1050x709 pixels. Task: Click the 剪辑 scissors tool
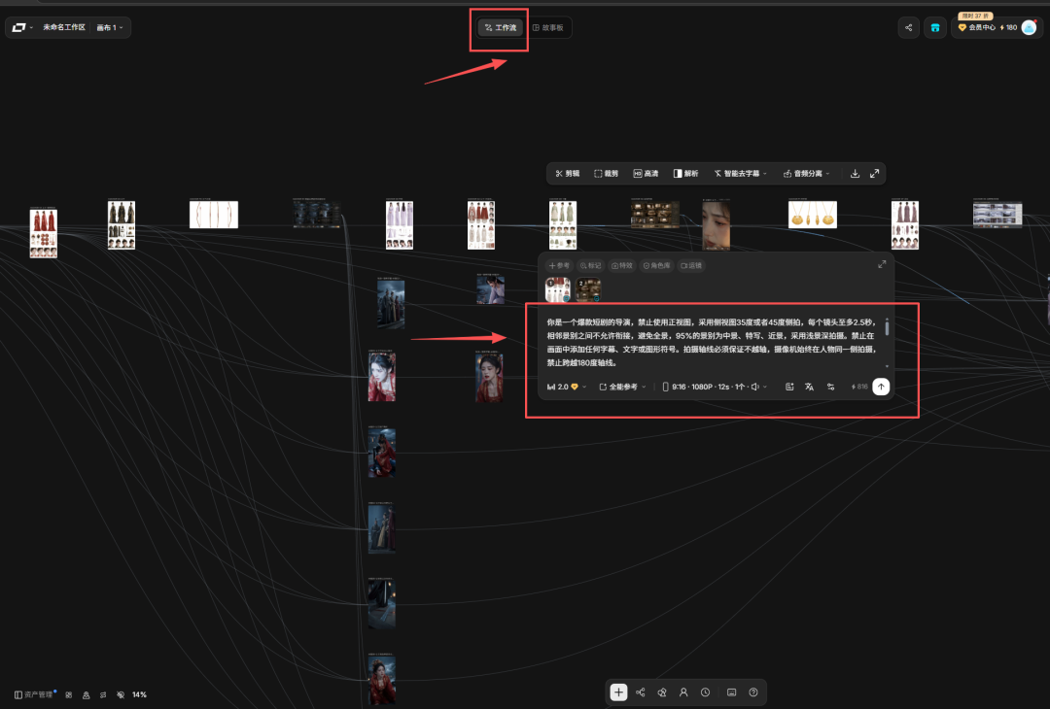click(567, 174)
